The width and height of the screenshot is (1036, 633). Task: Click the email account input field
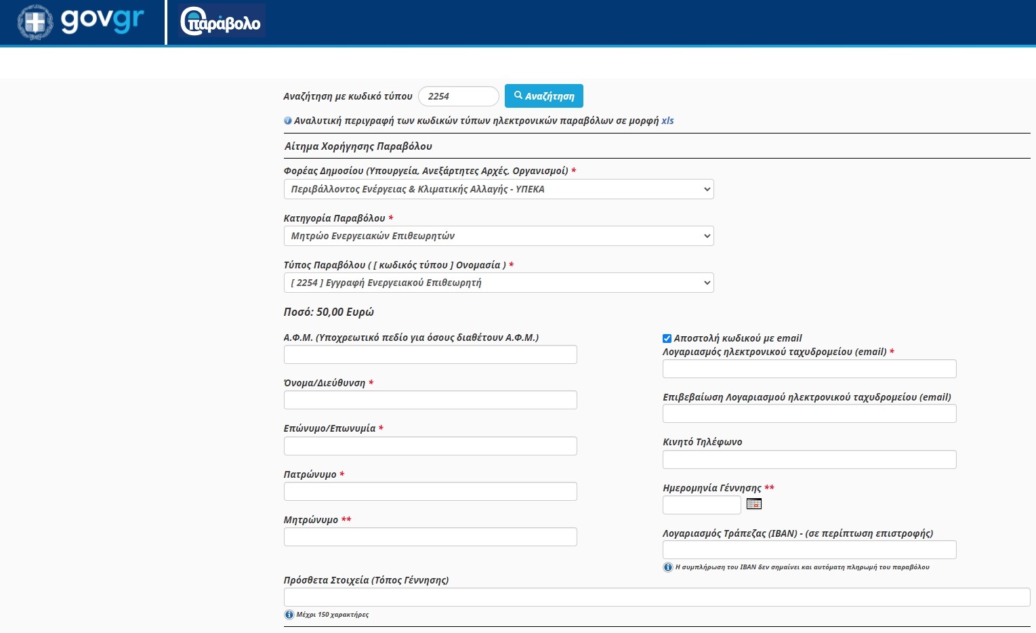click(809, 369)
